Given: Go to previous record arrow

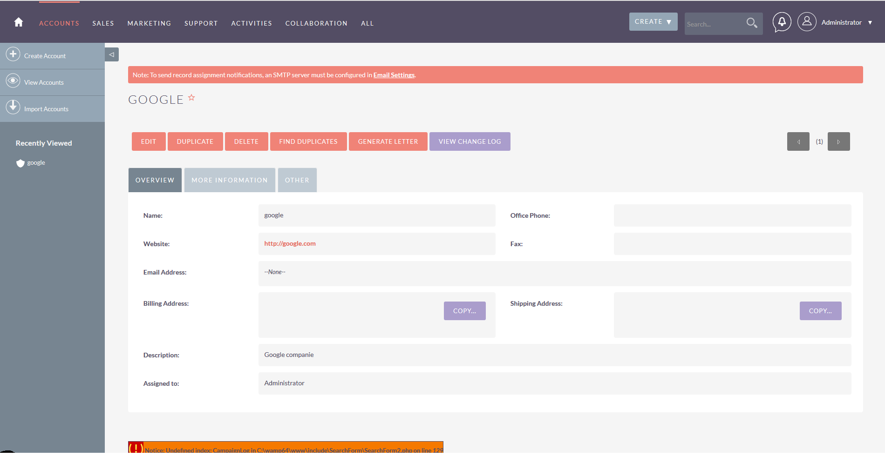Looking at the screenshot, I should coord(798,141).
